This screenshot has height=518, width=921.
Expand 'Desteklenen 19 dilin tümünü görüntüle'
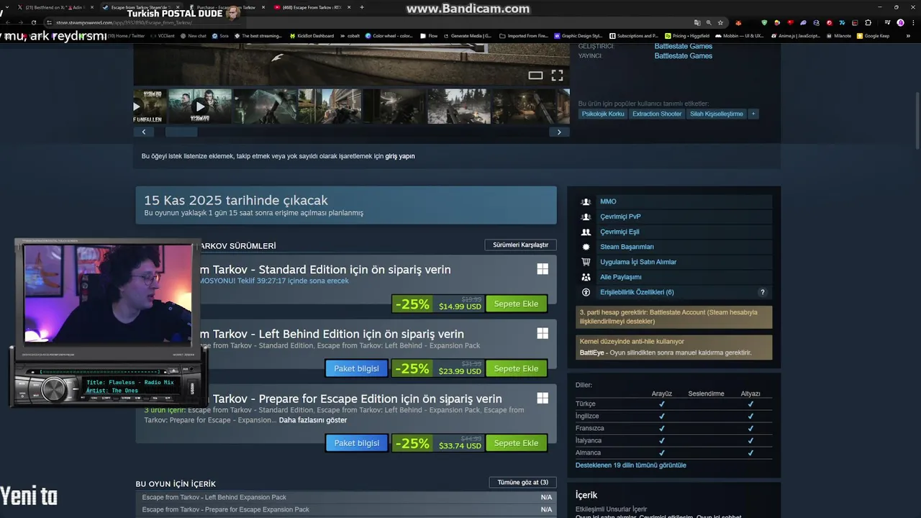point(630,465)
